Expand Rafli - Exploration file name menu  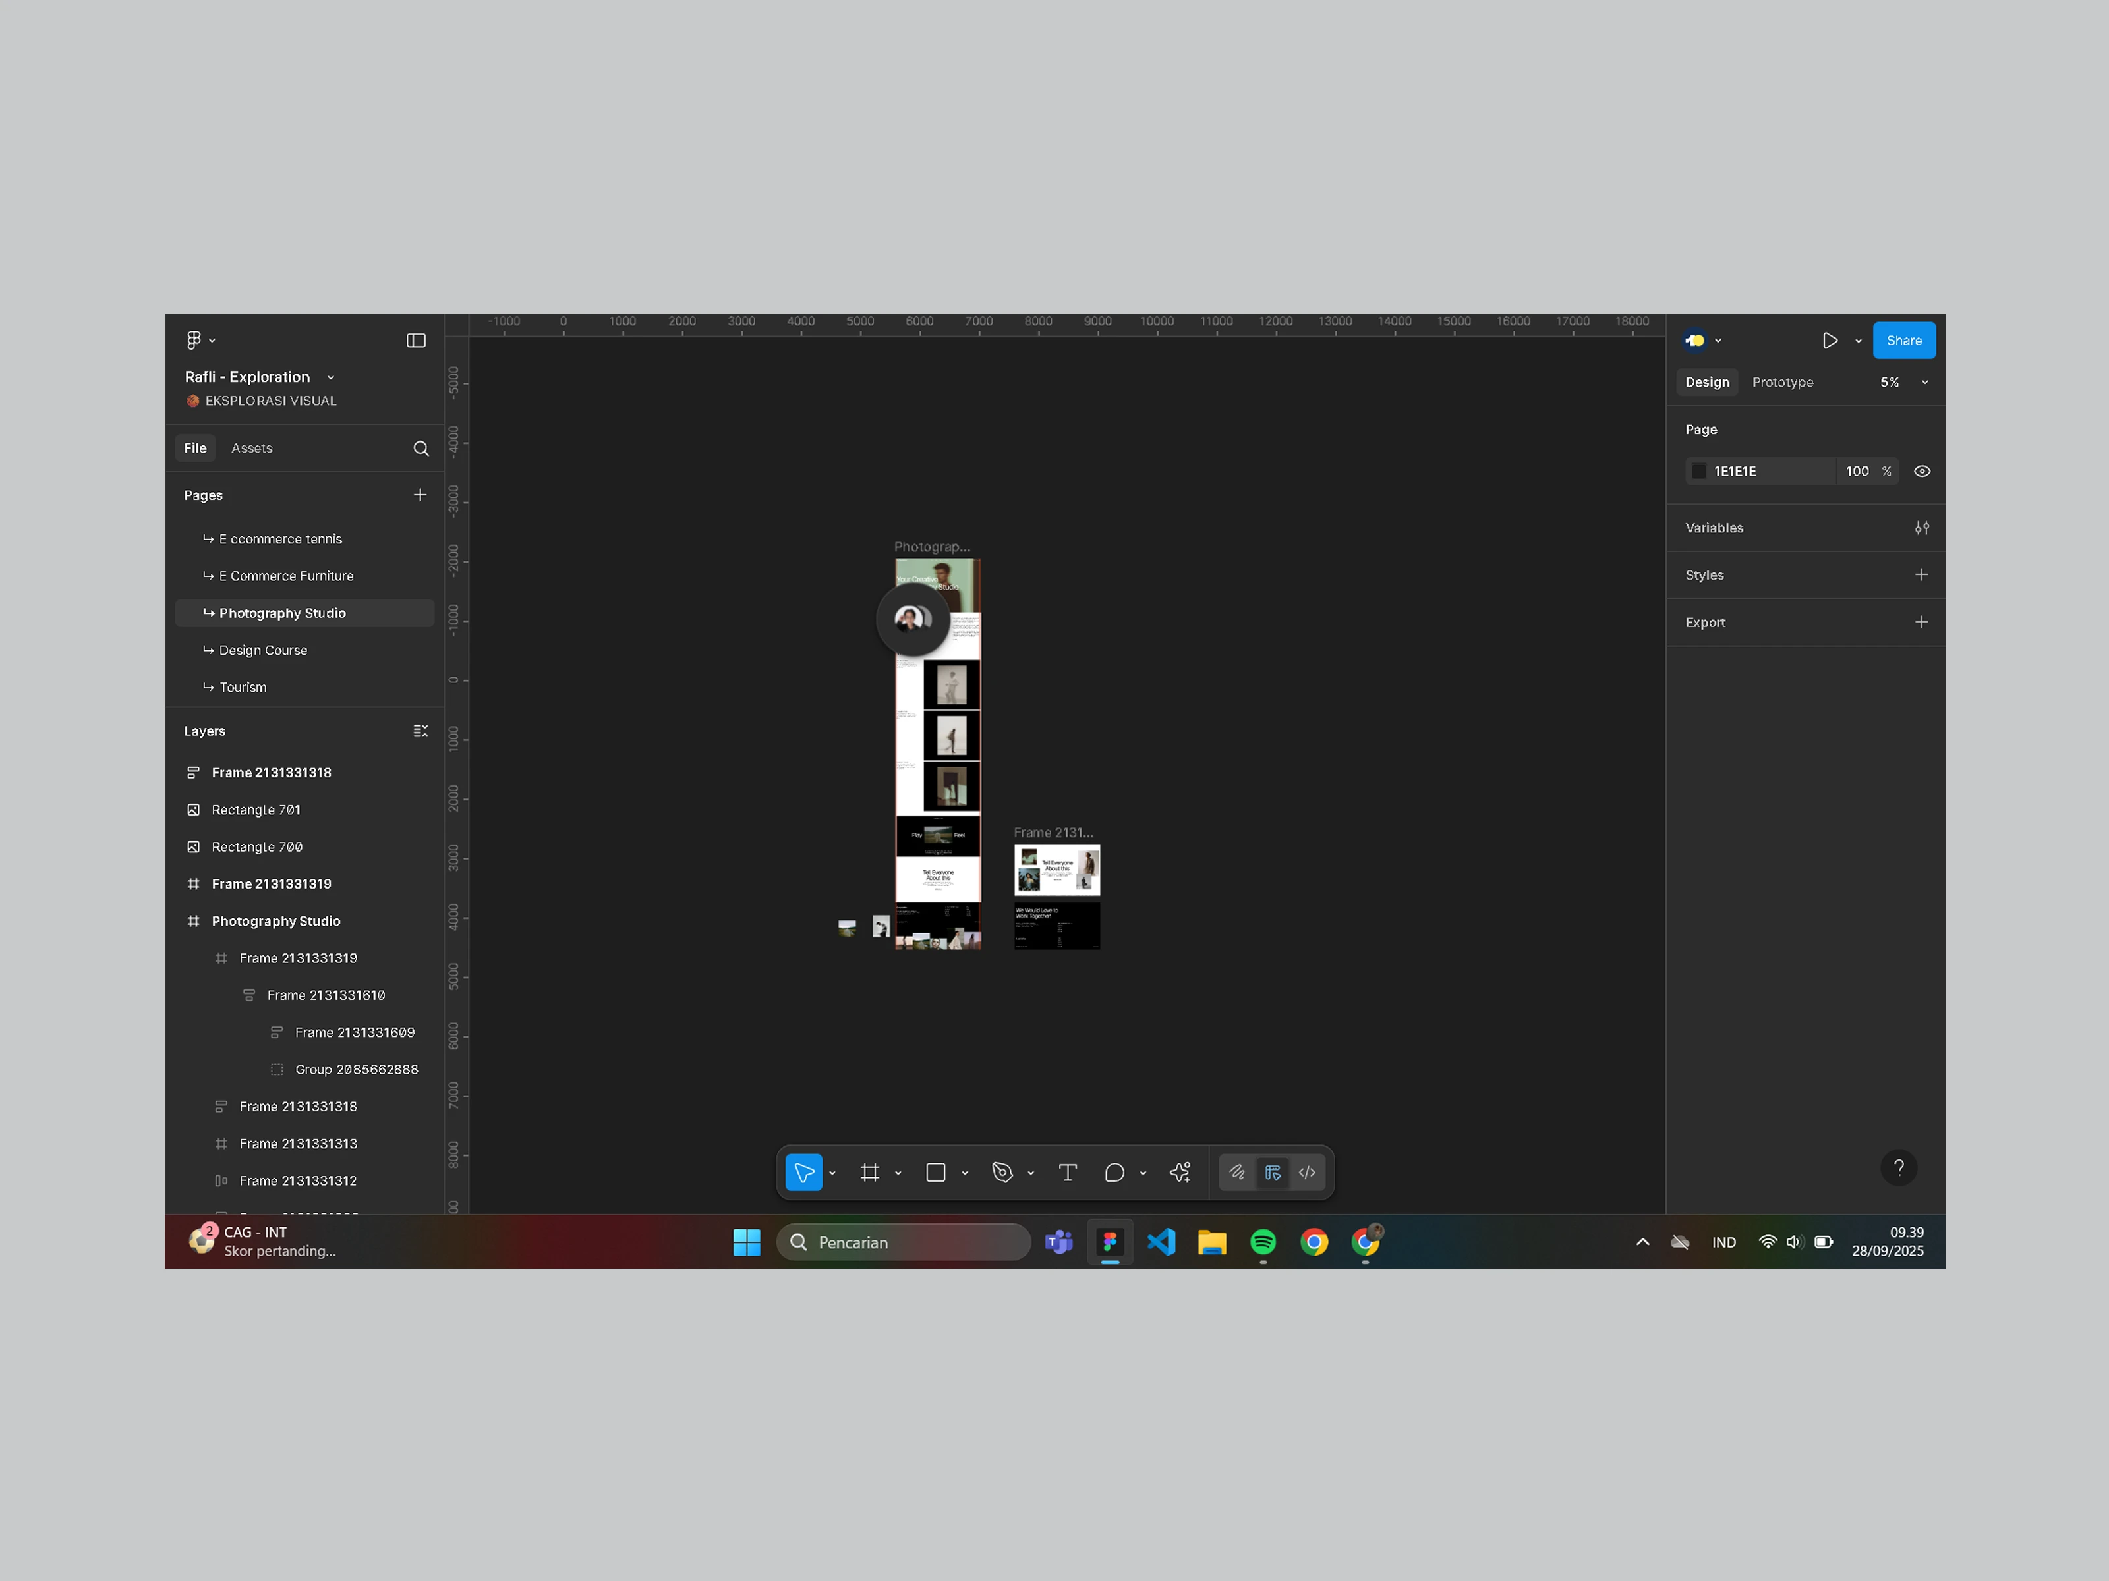[x=331, y=377]
